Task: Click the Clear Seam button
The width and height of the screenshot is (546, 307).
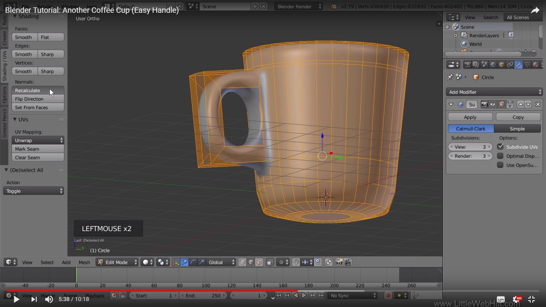Action: point(38,157)
